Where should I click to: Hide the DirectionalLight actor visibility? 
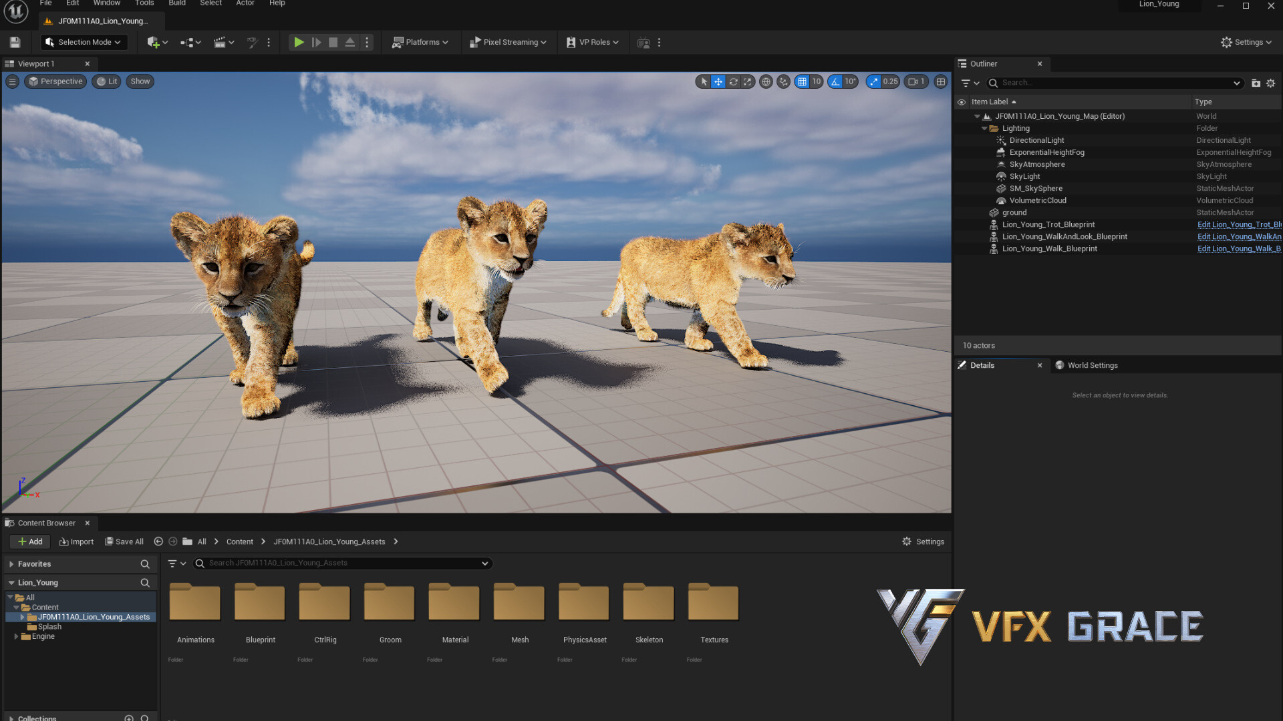962,140
